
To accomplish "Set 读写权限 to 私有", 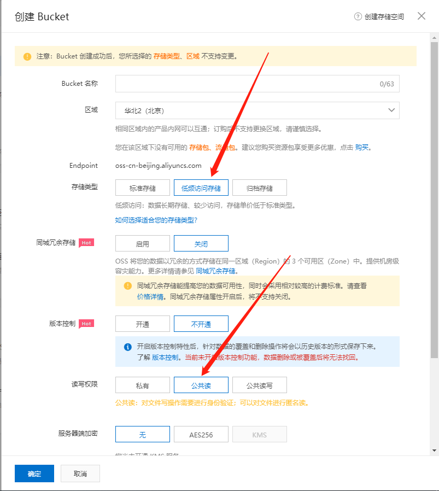I will click(x=143, y=385).
